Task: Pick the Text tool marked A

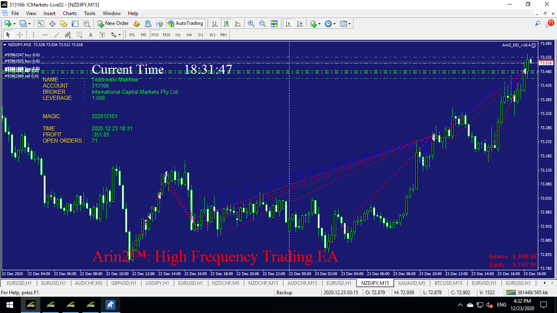Action: (91, 35)
